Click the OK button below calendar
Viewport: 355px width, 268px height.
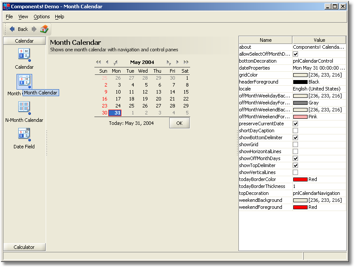coord(180,123)
